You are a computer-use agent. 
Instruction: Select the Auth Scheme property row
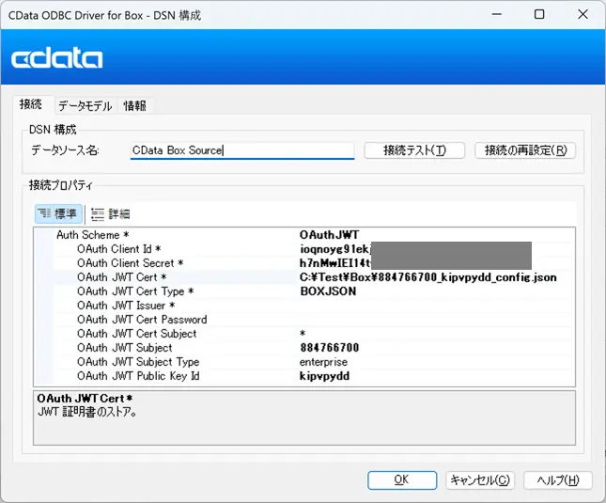tap(93, 235)
